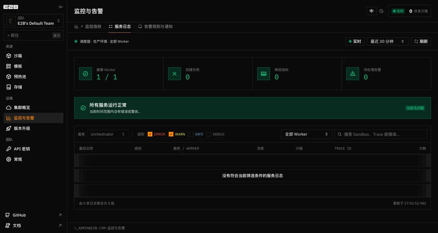
Task: Click the bar chart icon beside 监控与告警
Action: click(x=9, y=118)
